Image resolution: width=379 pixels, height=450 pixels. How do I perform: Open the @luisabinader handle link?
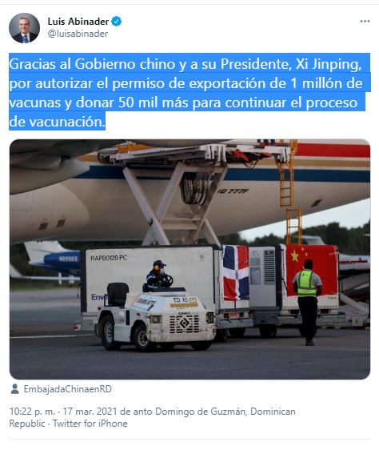coord(78,34)
